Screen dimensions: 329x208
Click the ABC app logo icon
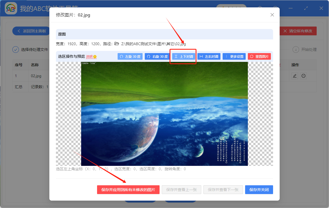click(x=11, y=8)
